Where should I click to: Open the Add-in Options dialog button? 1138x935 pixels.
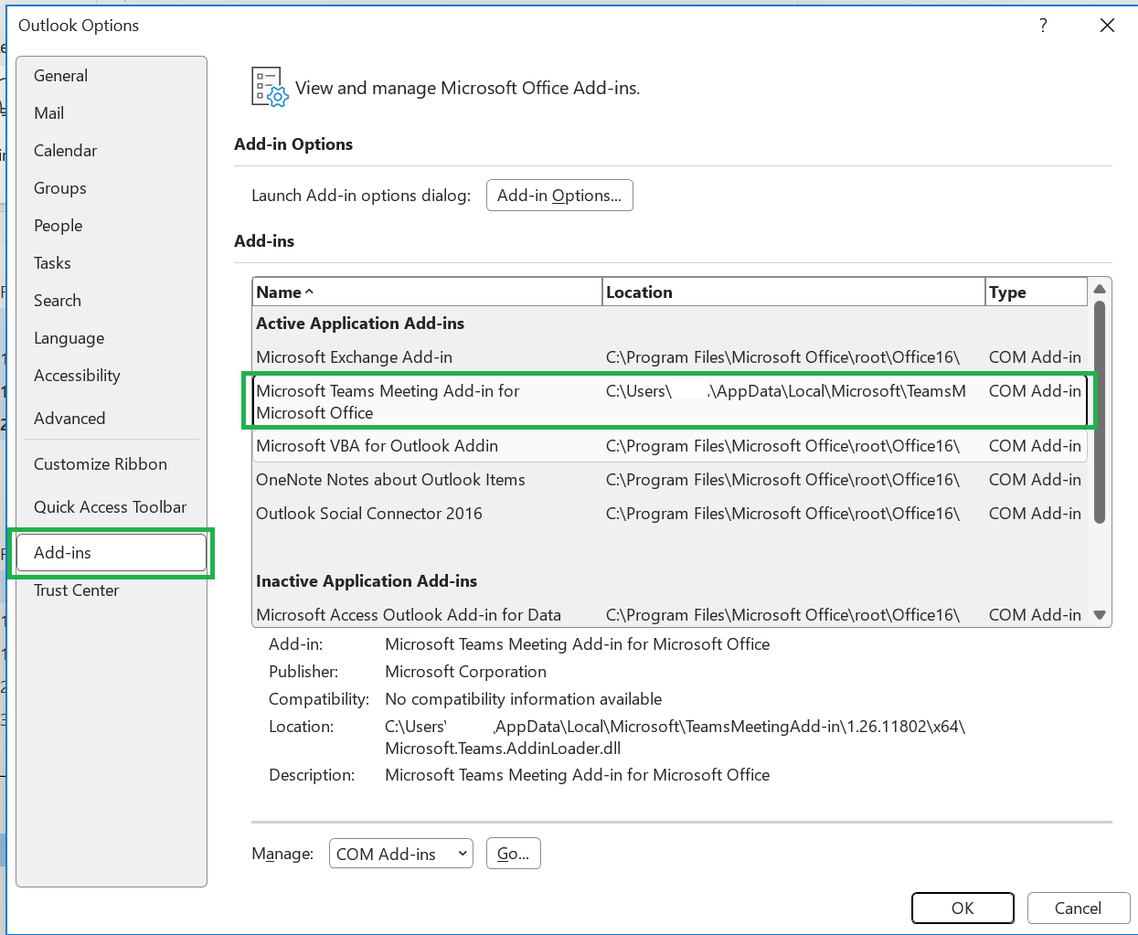pyautogui.click(x=559, y=196)
